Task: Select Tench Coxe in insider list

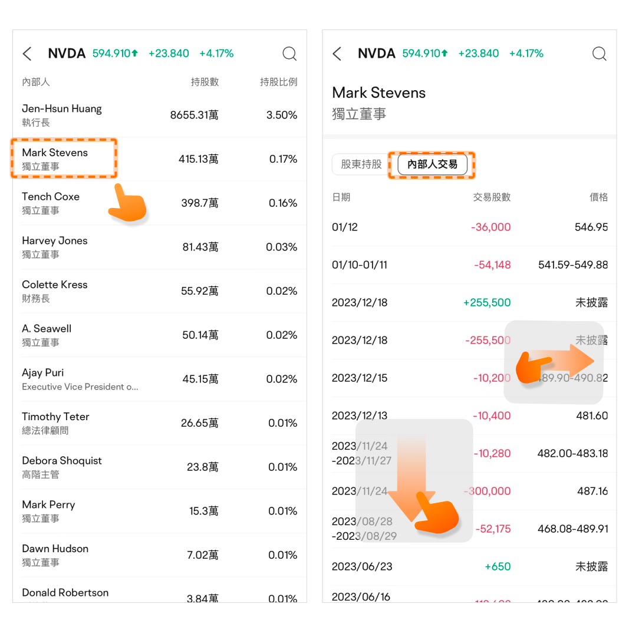Action: (159, 203)
